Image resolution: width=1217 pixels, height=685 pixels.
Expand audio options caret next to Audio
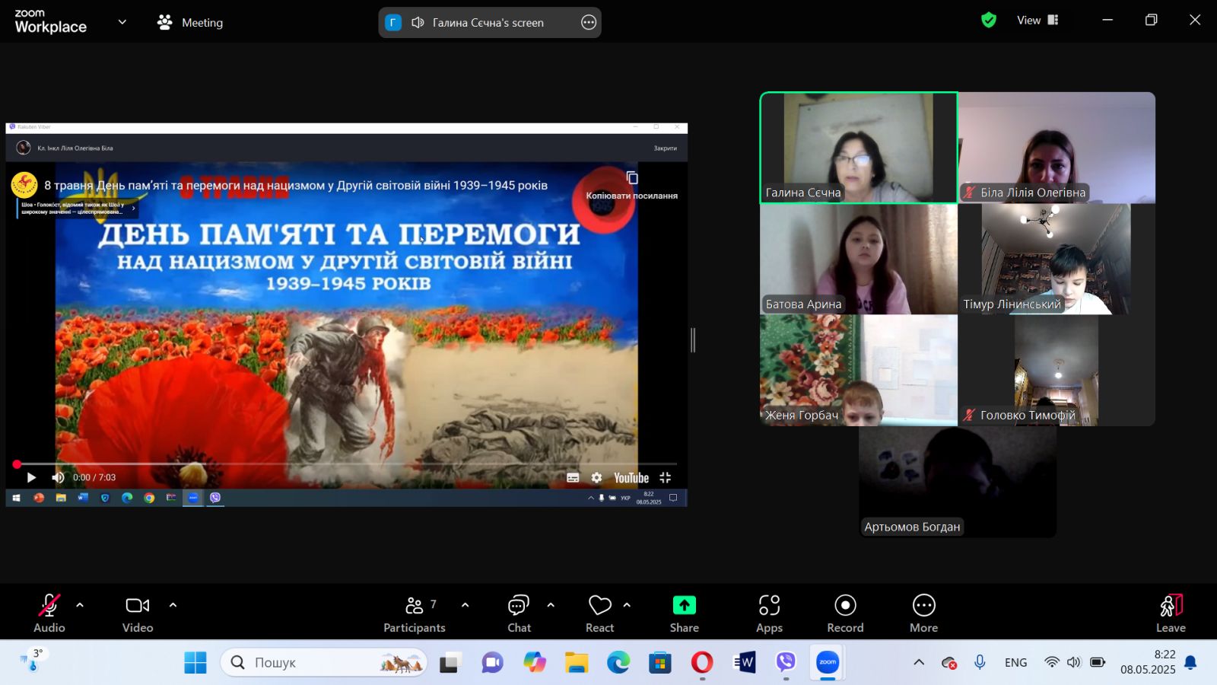[x=80, y=606]
